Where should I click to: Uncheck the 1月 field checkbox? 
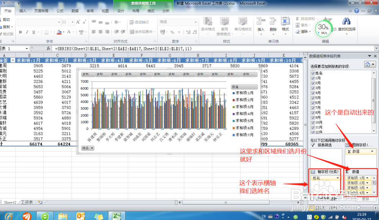click(x=313, y=78)
